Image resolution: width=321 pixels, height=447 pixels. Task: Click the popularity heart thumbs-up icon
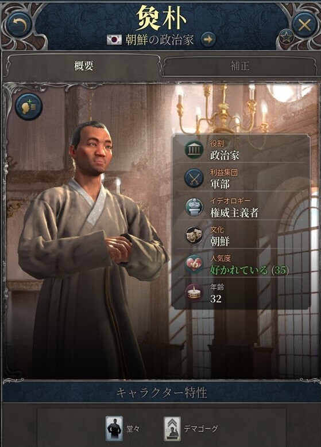coord(194,264)
